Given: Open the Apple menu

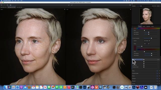Looking at the screenshot, I should pyautogui.click(x=2, y=1).
